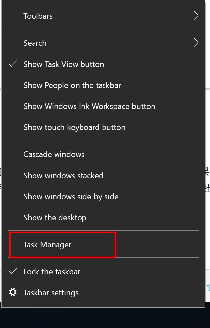
Task: Enable Show touch keyboard button
Action: click(74, 127)
